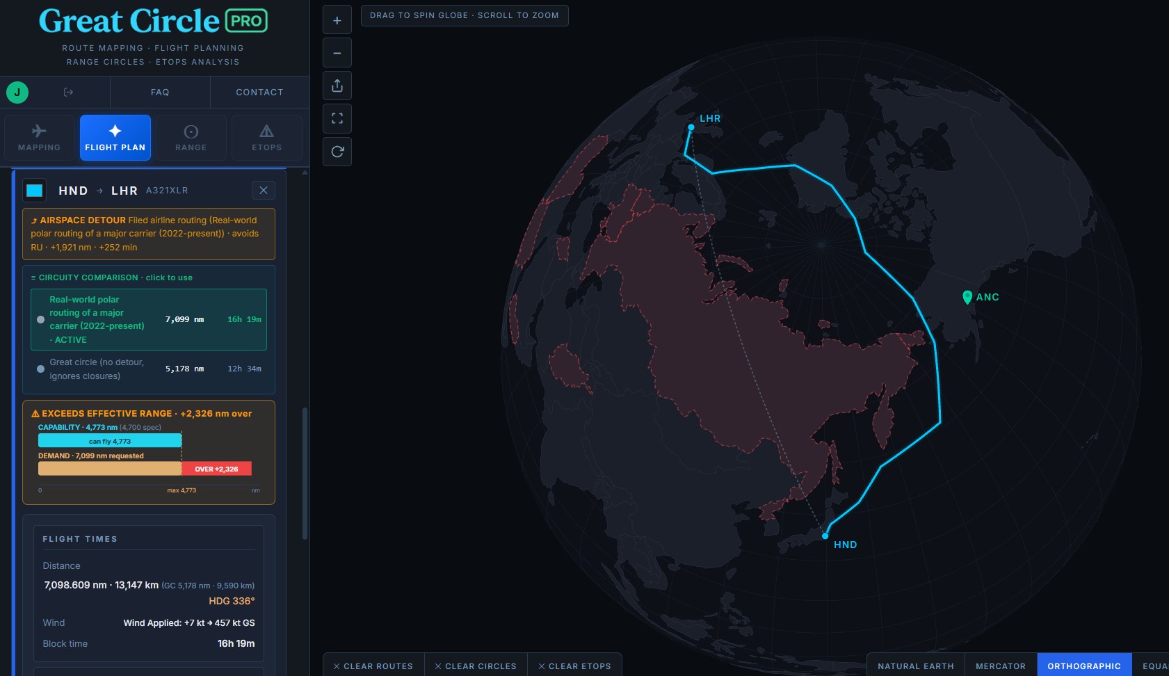The image size is (1169, 676).
Task: Reset globe view with refresh icon
Action: tap(337, 152)
